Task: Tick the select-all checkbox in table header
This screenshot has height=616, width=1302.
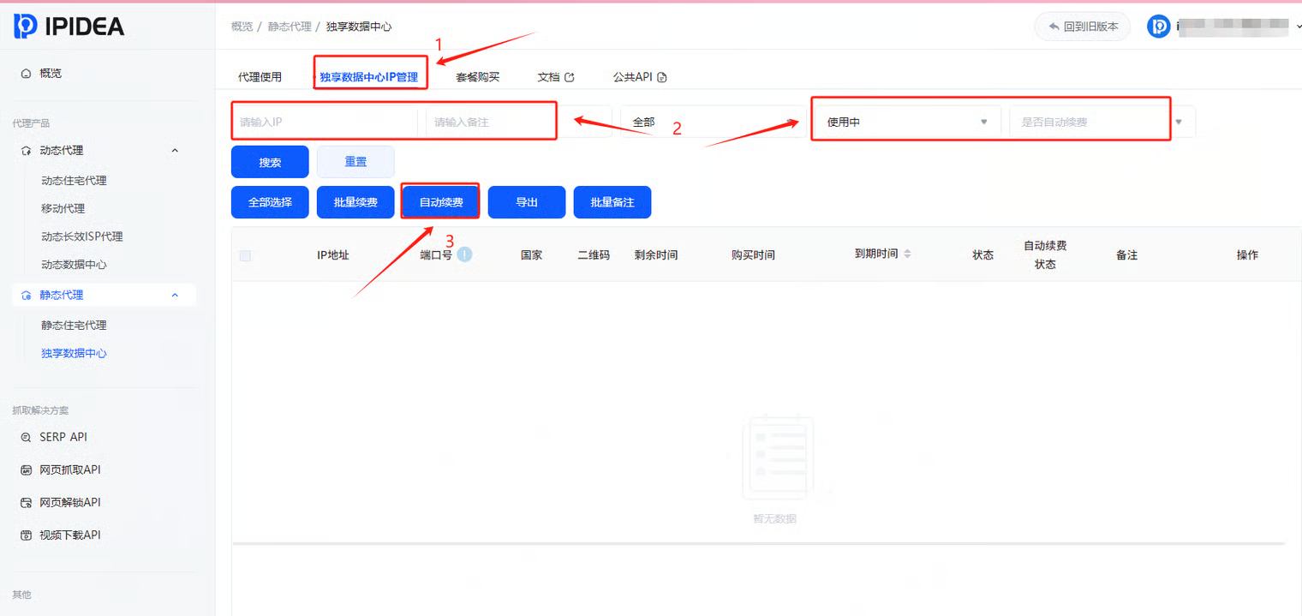Action: point(246,255)
